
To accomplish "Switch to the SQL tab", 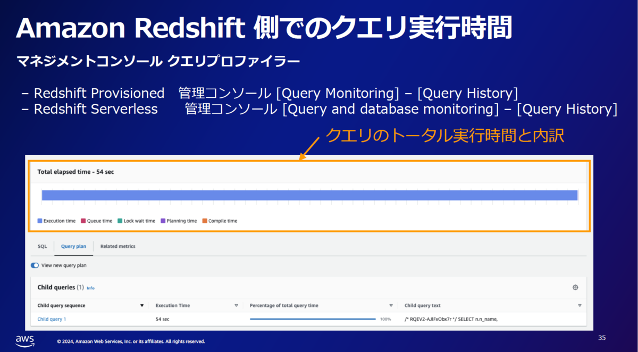I will coord(42,247).
